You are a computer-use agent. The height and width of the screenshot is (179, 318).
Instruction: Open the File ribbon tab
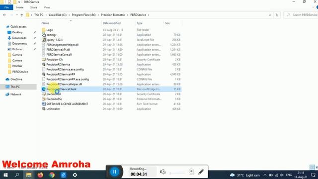click(6, 7)
